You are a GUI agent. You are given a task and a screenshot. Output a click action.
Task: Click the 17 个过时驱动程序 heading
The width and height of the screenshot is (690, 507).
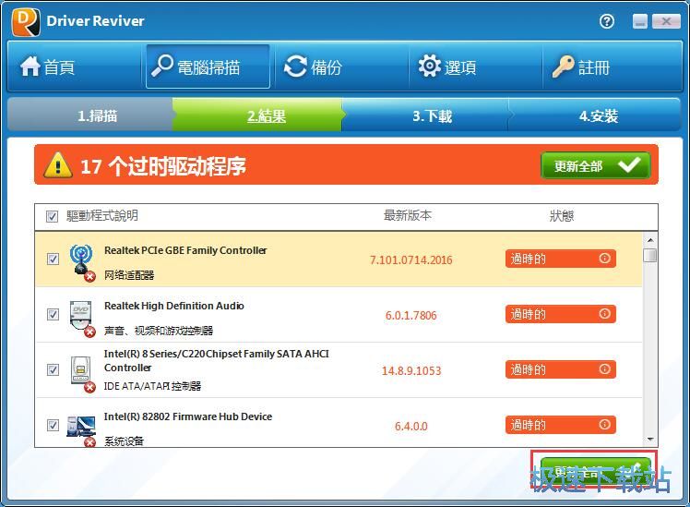click(163, 166)
